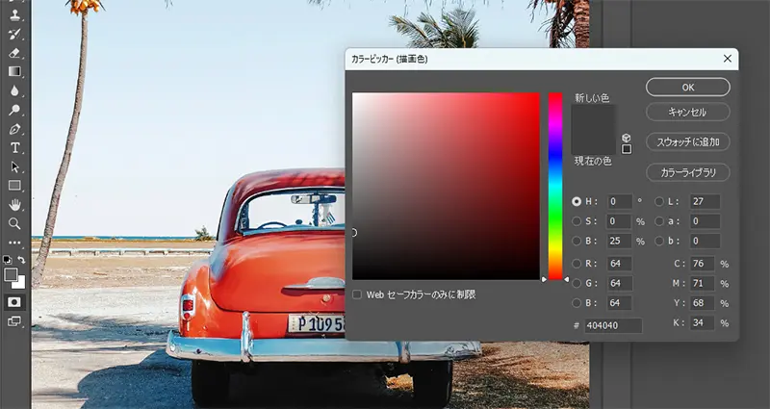Close the カラーピッカー dialog

click(728, 59)
